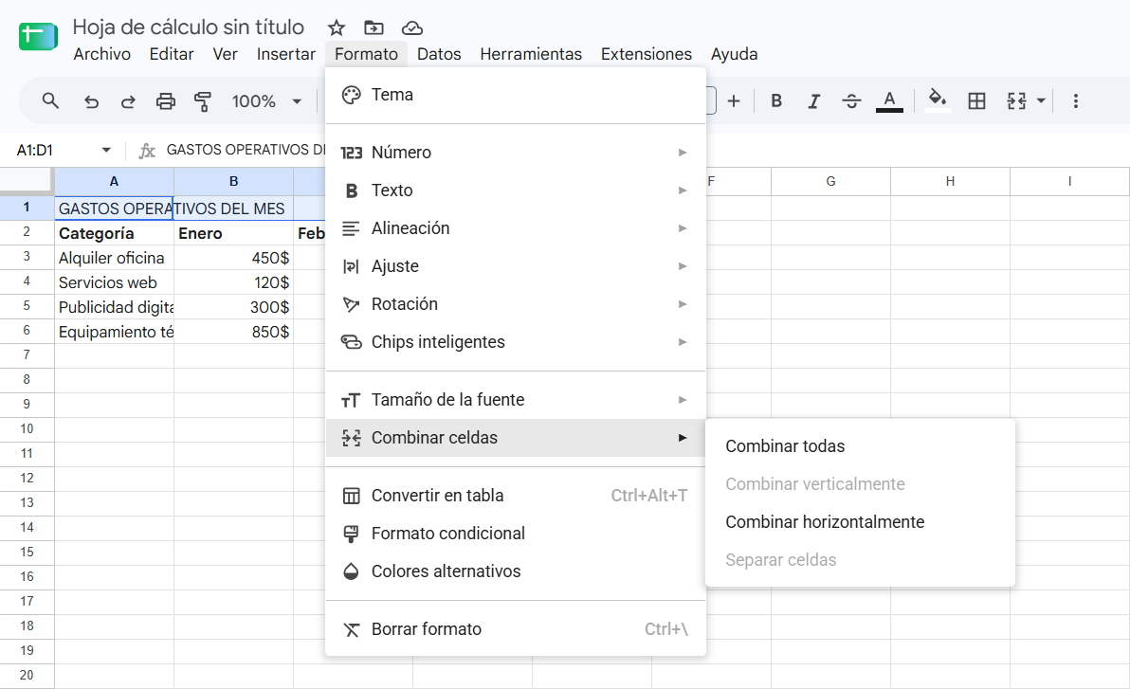
Task: Open the Chips inteligentes submenu
Action: point(516,341)
